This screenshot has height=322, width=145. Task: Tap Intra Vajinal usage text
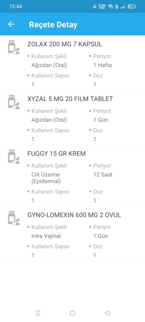[x=46, y=236]
